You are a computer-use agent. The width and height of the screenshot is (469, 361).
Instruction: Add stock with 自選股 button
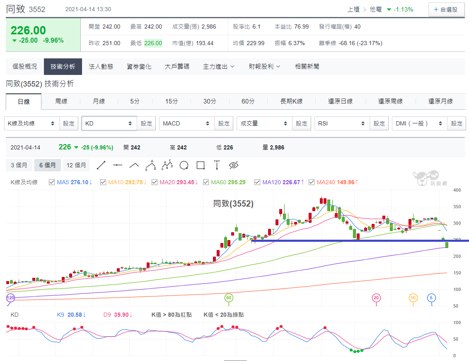[x=446, y=10]
